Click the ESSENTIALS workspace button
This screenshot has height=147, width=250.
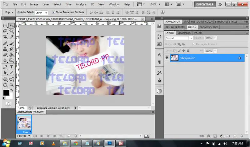tap(205, 4)
